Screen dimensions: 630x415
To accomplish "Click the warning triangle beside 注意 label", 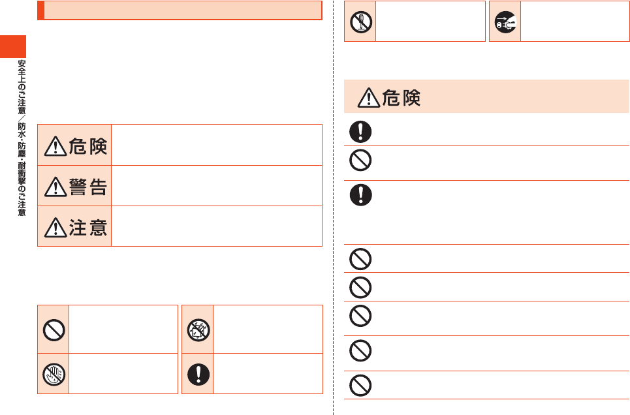I will point(55,227).
